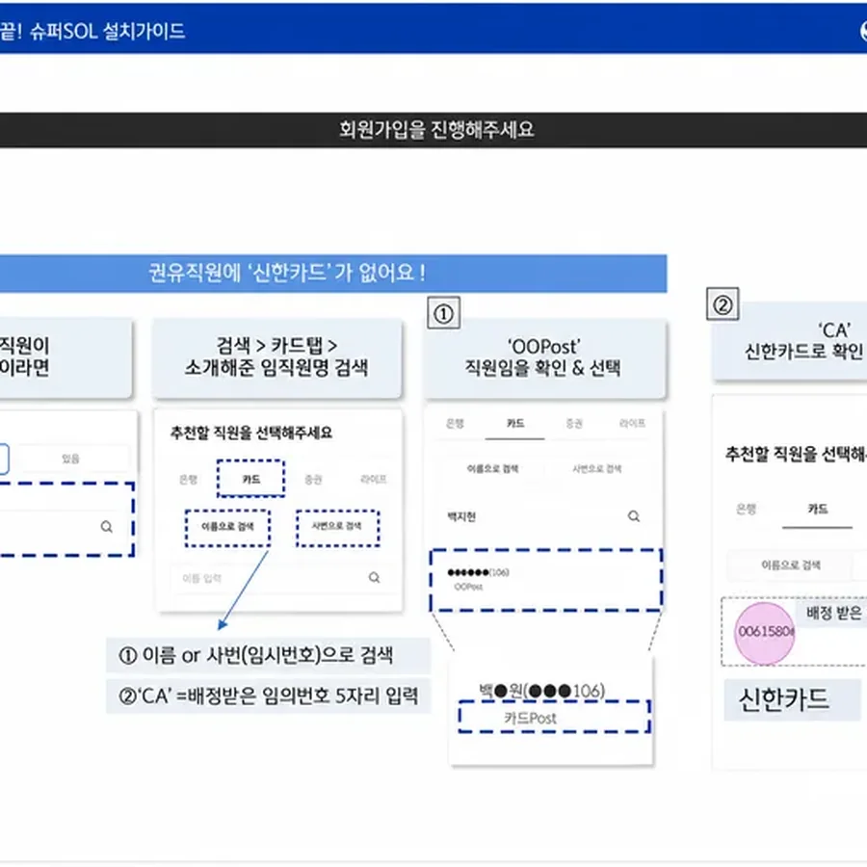
Task: Click note '②'CA' =배정받은 임의번호 5자리 입력'
Action: (x=268, y=696)
